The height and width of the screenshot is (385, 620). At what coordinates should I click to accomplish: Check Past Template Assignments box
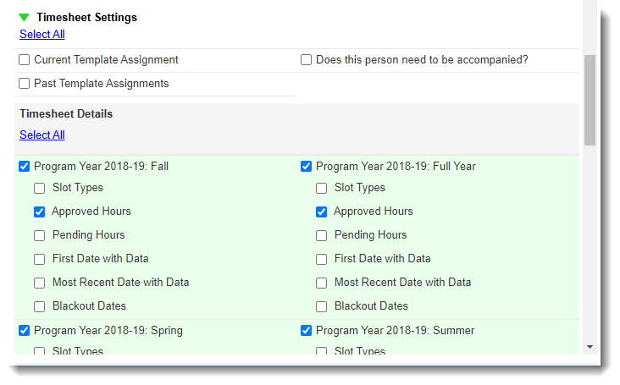coord(24,83)
